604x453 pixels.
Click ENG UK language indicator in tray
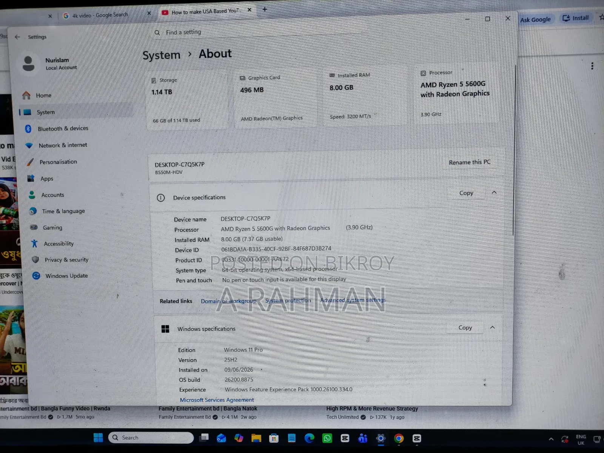coord(581,439)
